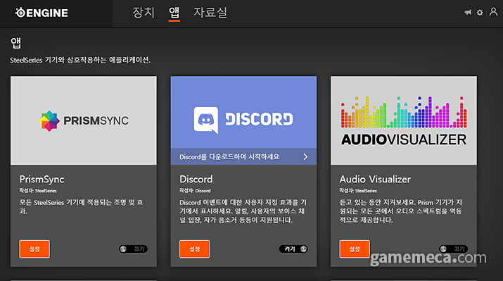Click the PrismSync banner image
The image size is (503, 281).
coord(84,120)
